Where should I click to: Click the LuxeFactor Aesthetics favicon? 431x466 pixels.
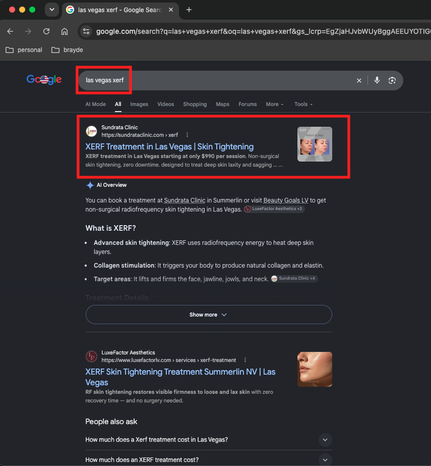[91, 356]
